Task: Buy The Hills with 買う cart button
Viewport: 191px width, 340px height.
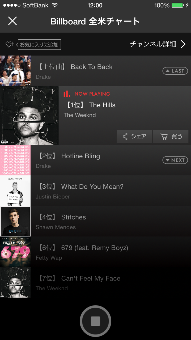Action: pyautogui.click(x=171, y=137)
